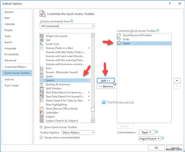Click the Split Window icon

click(x=42, y=88)
